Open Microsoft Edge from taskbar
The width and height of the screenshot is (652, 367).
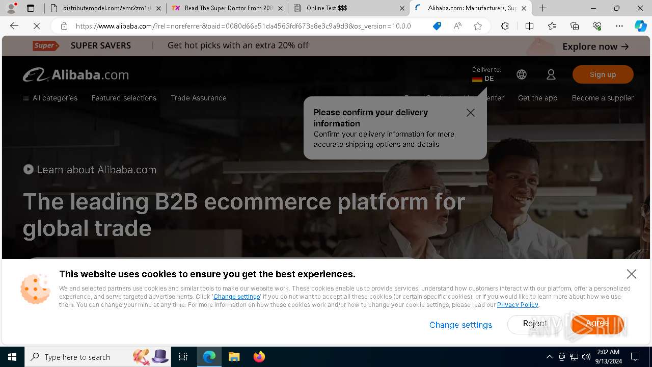(x=209, y=357)
